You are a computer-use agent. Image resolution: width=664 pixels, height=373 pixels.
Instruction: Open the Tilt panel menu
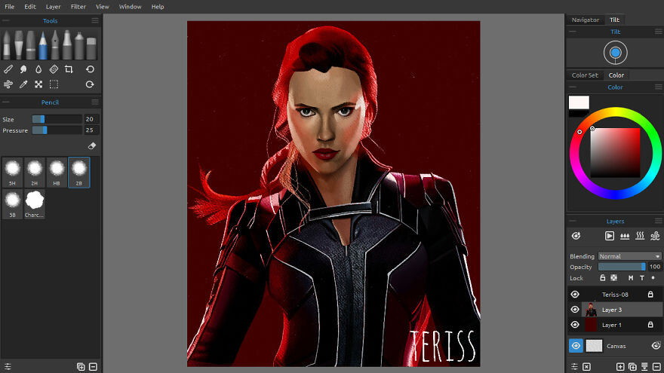coord(658,32)
